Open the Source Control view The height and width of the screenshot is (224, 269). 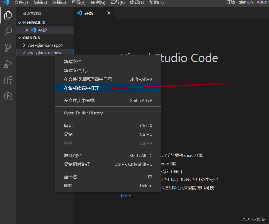[x=8, y=47]
